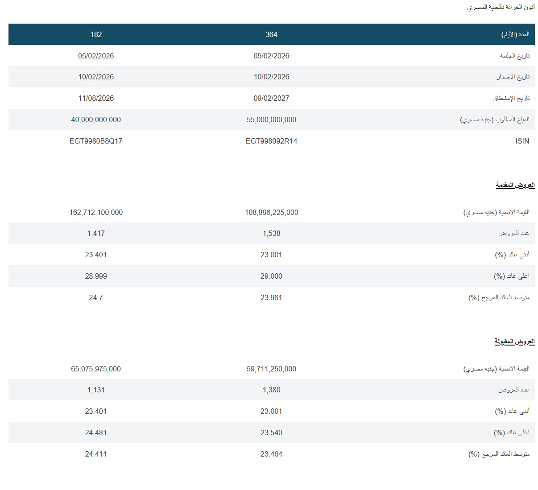The height and width of the screenshot is (490, 538).
Task: Select ISIN code EGT998092R14
Action: coord(271,141)
